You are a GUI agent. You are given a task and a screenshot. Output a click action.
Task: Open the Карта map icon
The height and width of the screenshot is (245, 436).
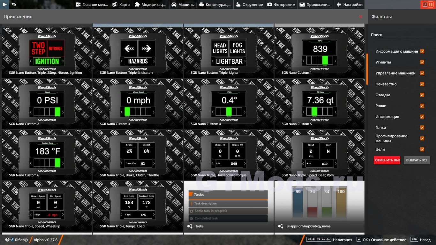pos(115,4)
